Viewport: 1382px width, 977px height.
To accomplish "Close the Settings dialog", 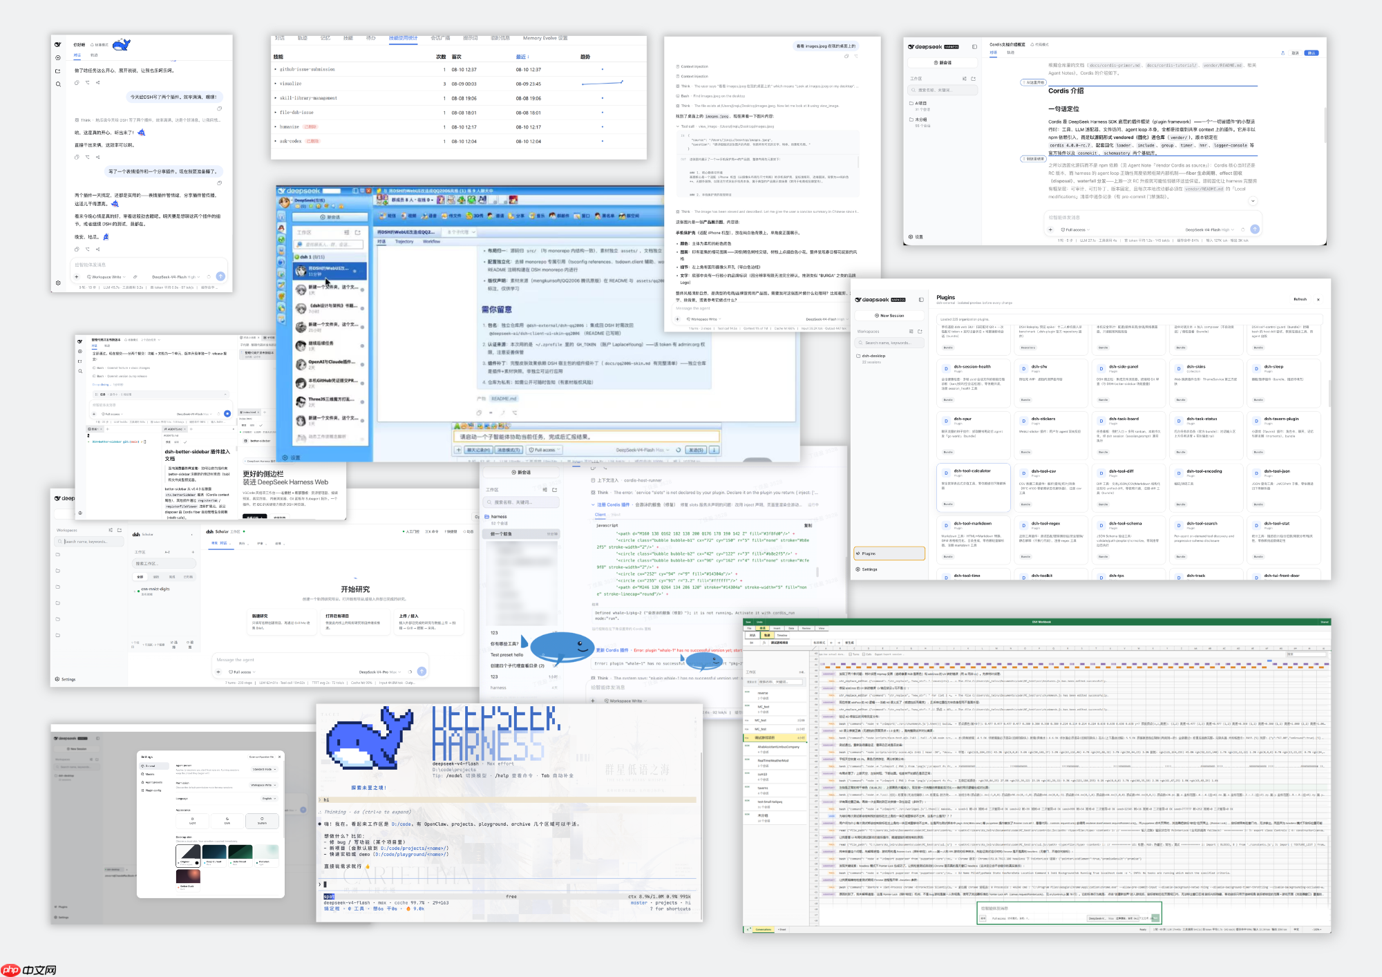I will (x=279, y=757).
